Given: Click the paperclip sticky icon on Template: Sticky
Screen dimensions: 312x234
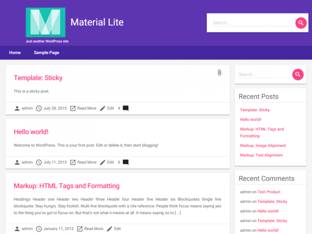Looking at the screenshot, I should click(219, 73).
